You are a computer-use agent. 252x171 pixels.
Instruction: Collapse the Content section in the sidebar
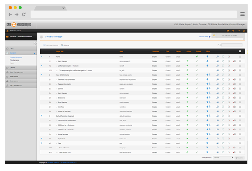[x=21, y=53]
